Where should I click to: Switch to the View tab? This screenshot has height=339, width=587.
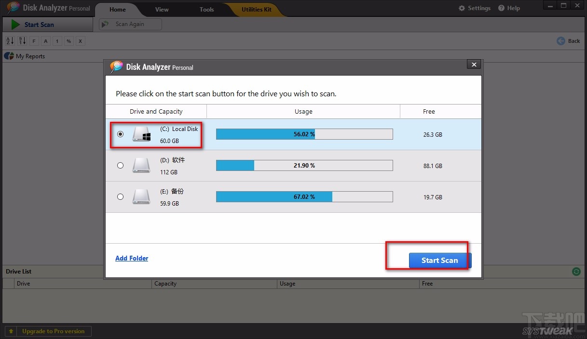(x=162, y=9)
